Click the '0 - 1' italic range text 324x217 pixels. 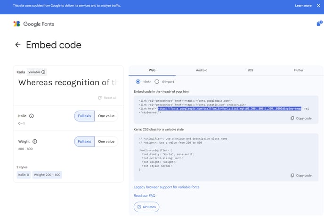click(x=22, y=123)
